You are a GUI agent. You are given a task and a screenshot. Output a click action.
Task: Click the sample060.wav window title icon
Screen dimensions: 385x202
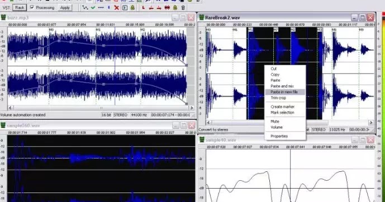click(3, 125)
